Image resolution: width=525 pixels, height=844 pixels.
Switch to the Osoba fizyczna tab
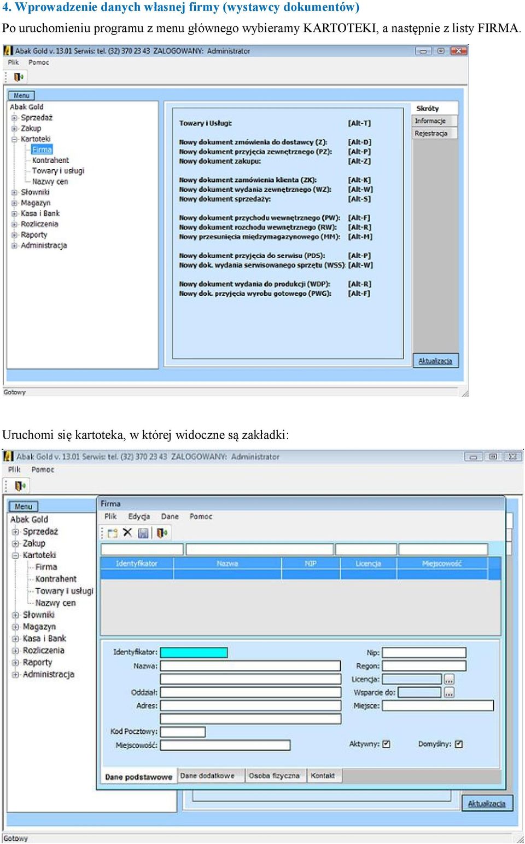(274, 776)
